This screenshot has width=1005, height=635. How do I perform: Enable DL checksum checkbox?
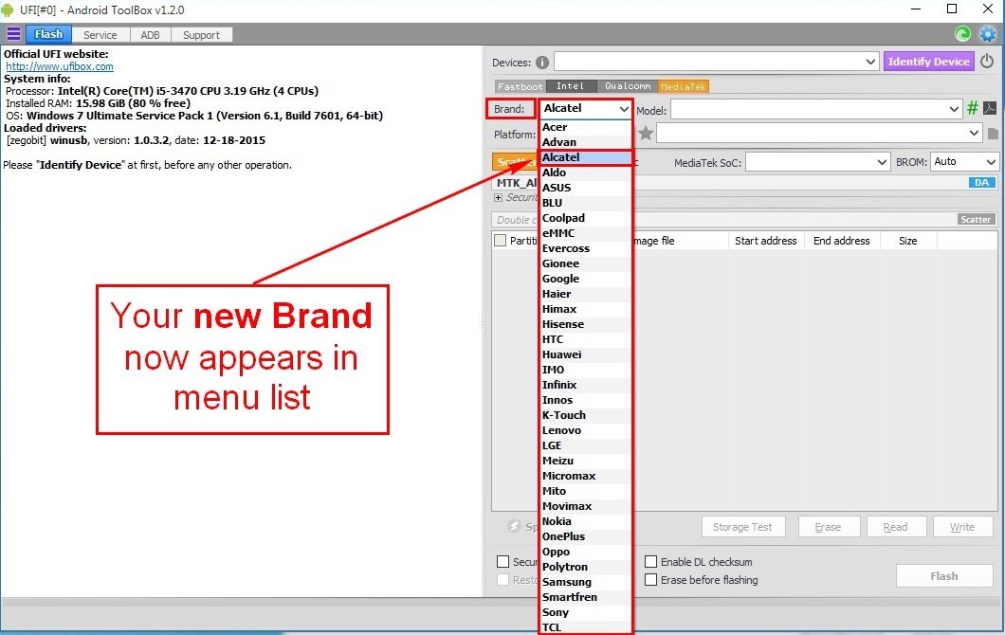point(650,562)
